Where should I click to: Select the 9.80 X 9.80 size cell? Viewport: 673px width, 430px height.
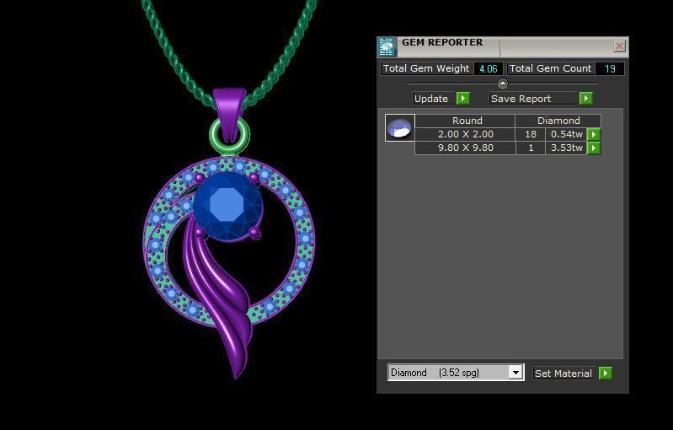tap(465, 148)
